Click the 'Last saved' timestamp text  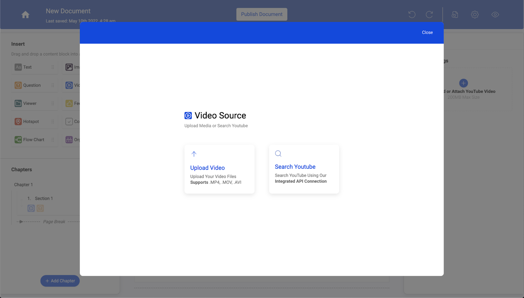coord(81,21)
